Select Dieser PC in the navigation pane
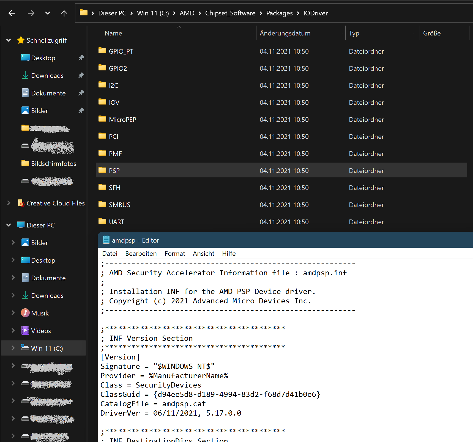This screenshot has height=442, width=473. 41,225
